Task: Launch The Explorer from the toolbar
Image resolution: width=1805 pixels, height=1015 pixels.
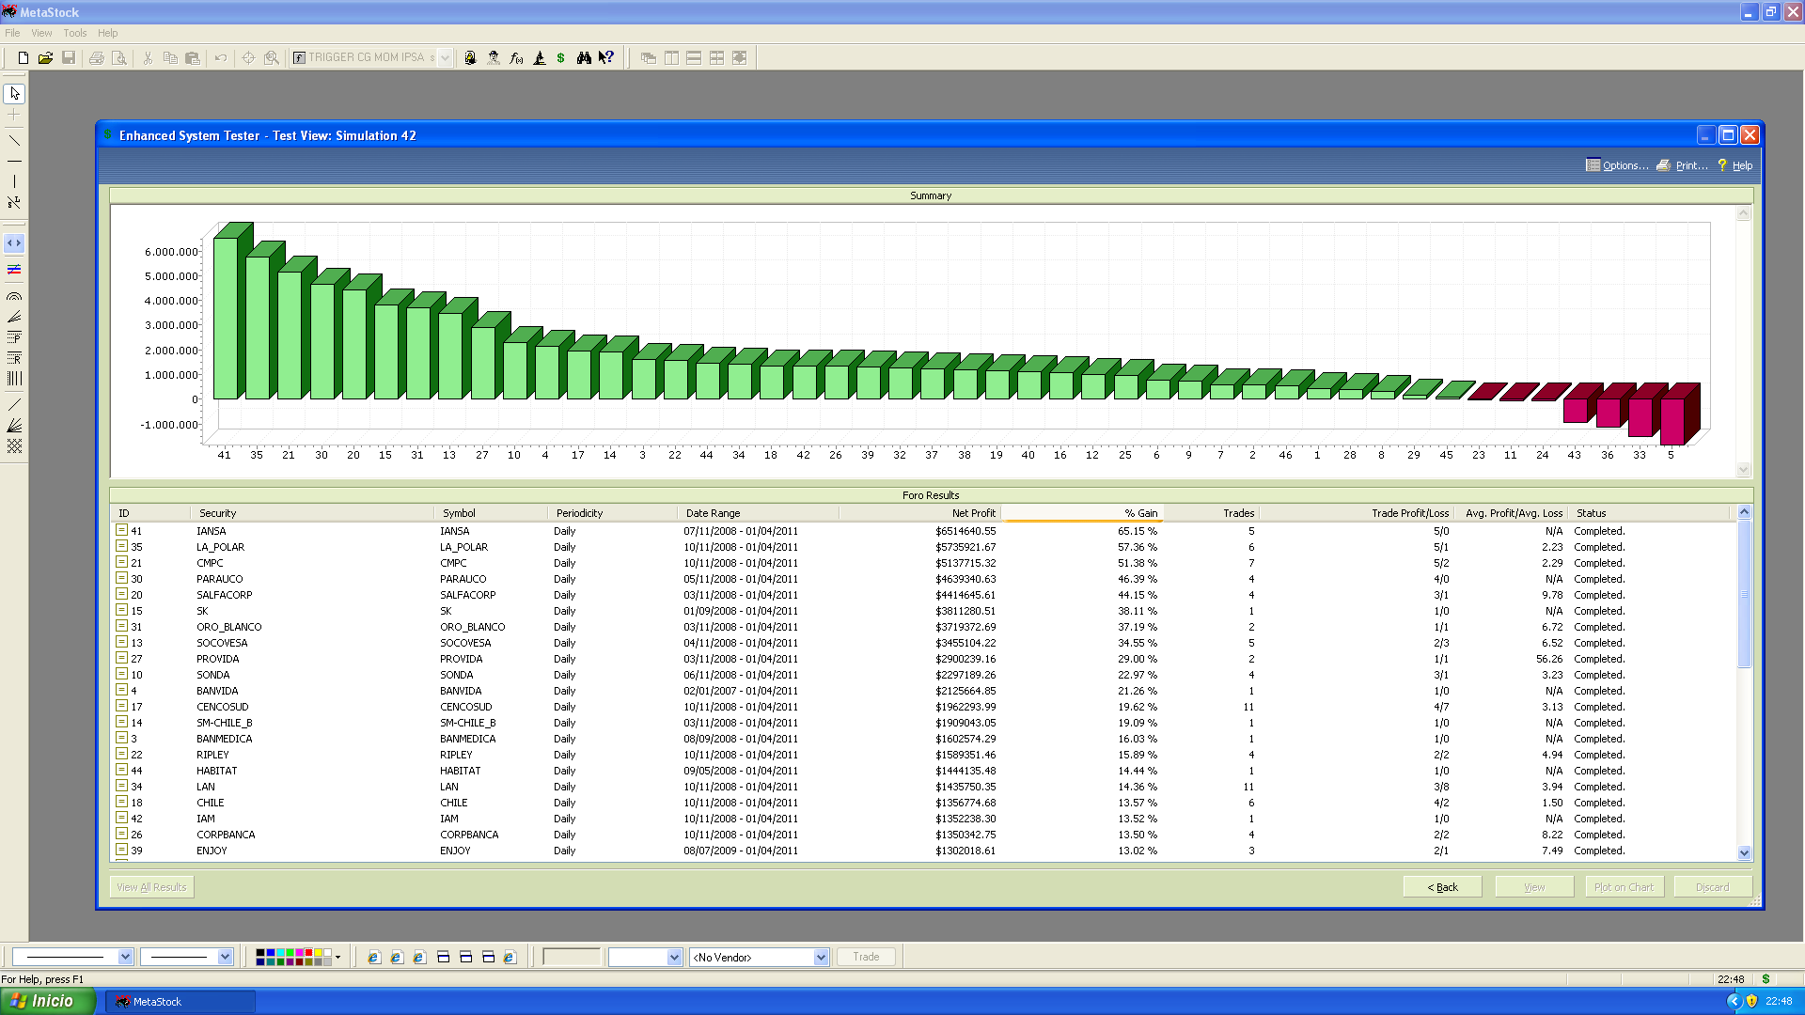Action: pyautogui.click(x=494, y=57)
